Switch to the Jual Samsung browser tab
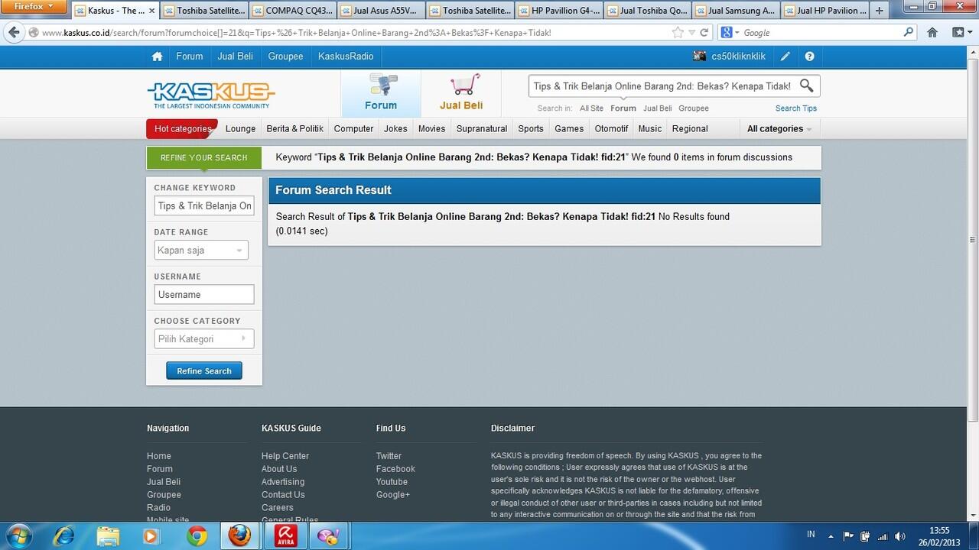This screenshot has height=550, width=979. 735,11
